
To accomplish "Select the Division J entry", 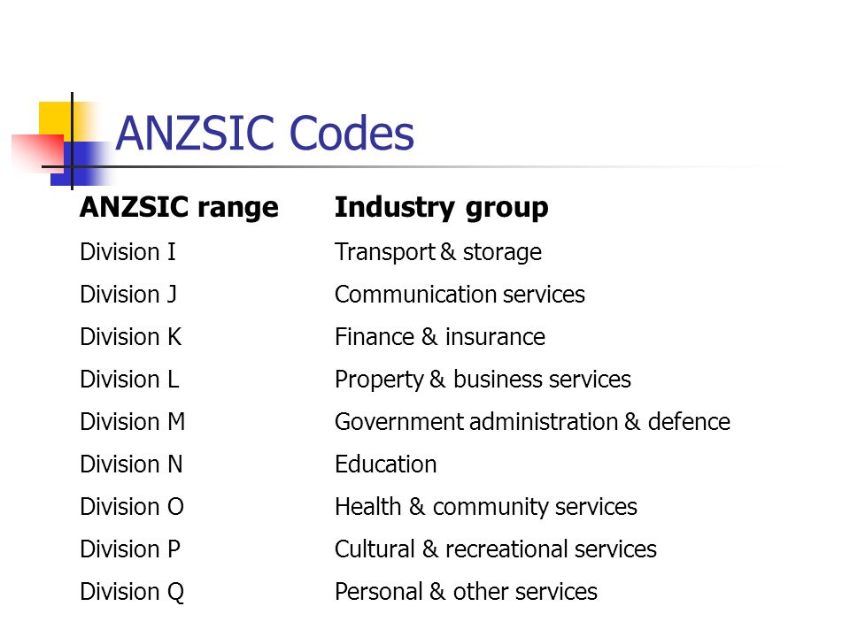I will (x=128, y=295).
